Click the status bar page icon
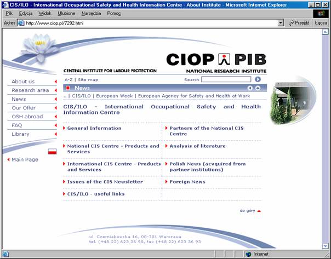The image size is (331, 259). click(x=5, y=254)
